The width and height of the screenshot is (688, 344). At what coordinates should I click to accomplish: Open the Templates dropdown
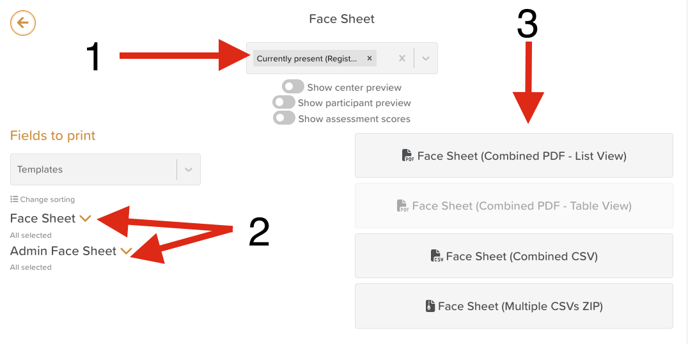(106, 169)
